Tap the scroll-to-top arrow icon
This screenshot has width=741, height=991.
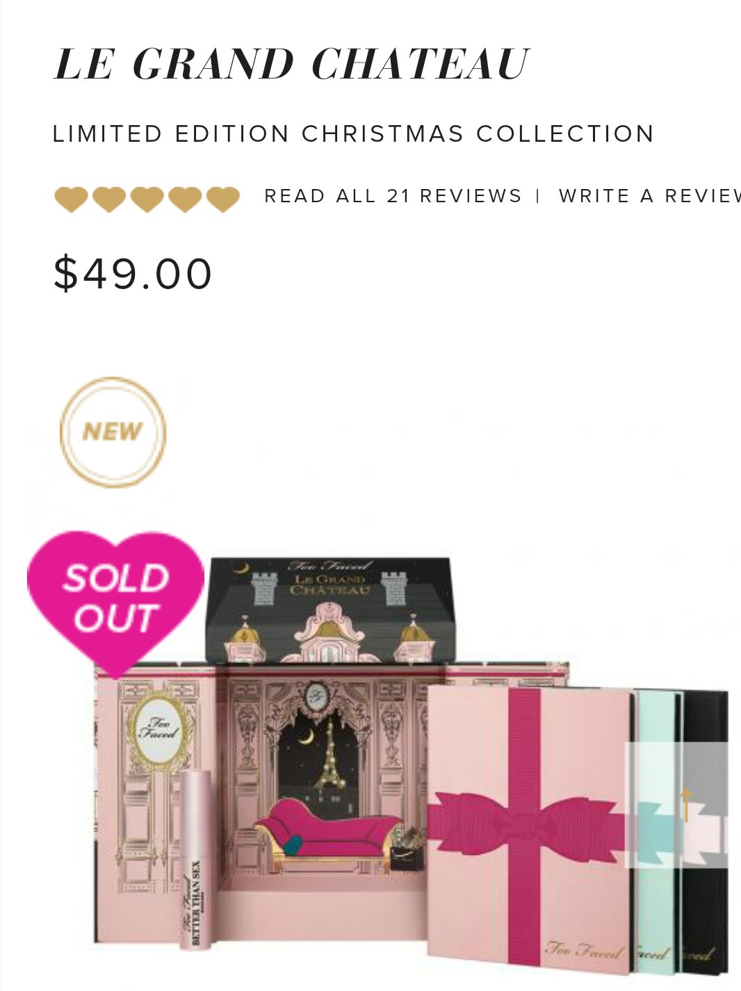tap(685, 805)
